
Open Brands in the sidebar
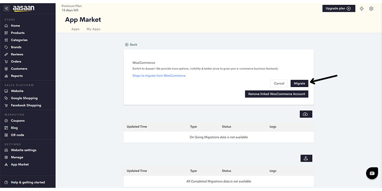click(16, 47)
